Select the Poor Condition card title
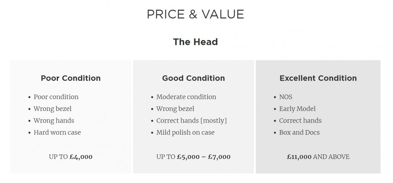 (71, 78)
